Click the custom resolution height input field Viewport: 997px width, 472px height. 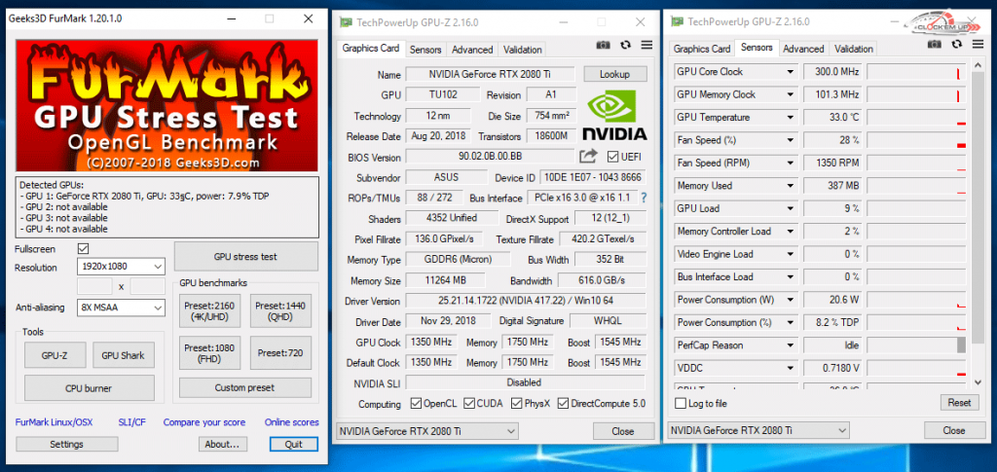[148, 286]
